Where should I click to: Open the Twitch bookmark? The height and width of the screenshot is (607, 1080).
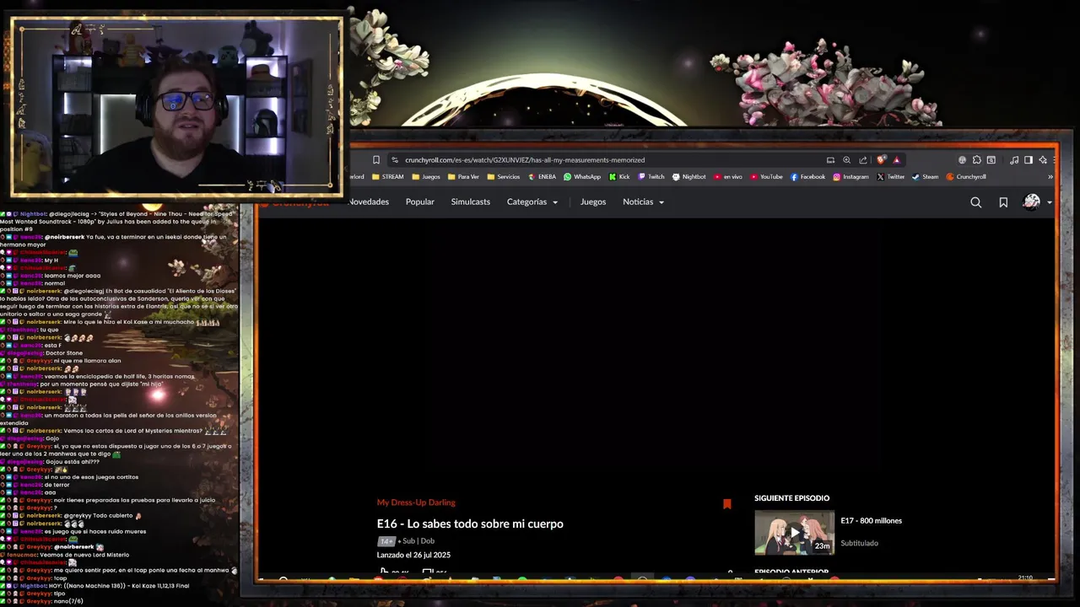[651, 177]
